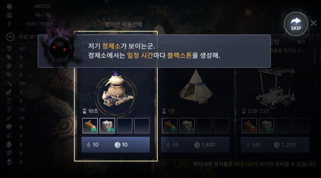Click the silver coin icon showing 401722
321x178 pixels.
coord(9,6)
